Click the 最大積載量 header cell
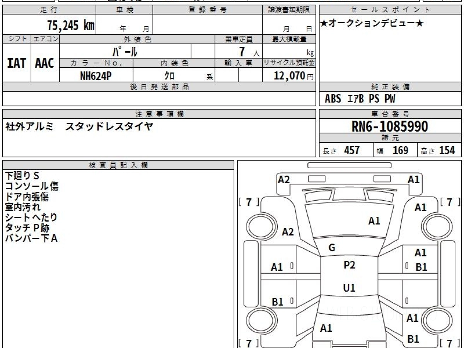This screenshot has height=348, width=464. [289, 39]
